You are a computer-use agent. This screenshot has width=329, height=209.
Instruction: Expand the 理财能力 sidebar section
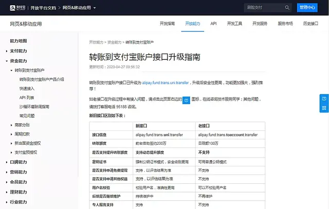(x=7, y=192)
